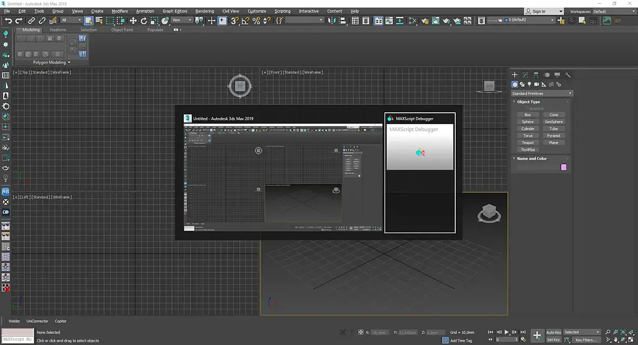Switch to the Freeform ribbon tab
Viewport: 638px width, 345px height.
tap(58, 30)
